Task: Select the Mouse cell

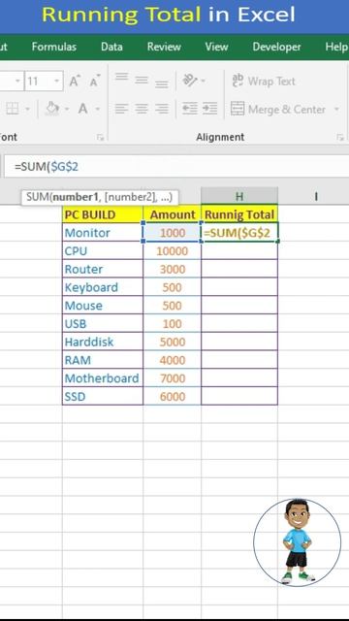Action: 103,306
